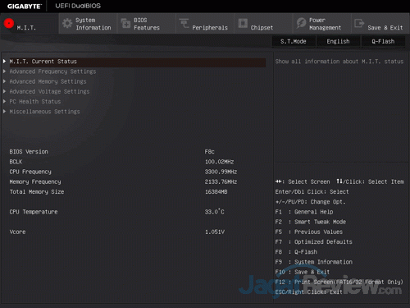The height and width of the screenshot is (308, 410).
Task: Click the 33.0°C temperature value
Action: [x=215, y=212]
